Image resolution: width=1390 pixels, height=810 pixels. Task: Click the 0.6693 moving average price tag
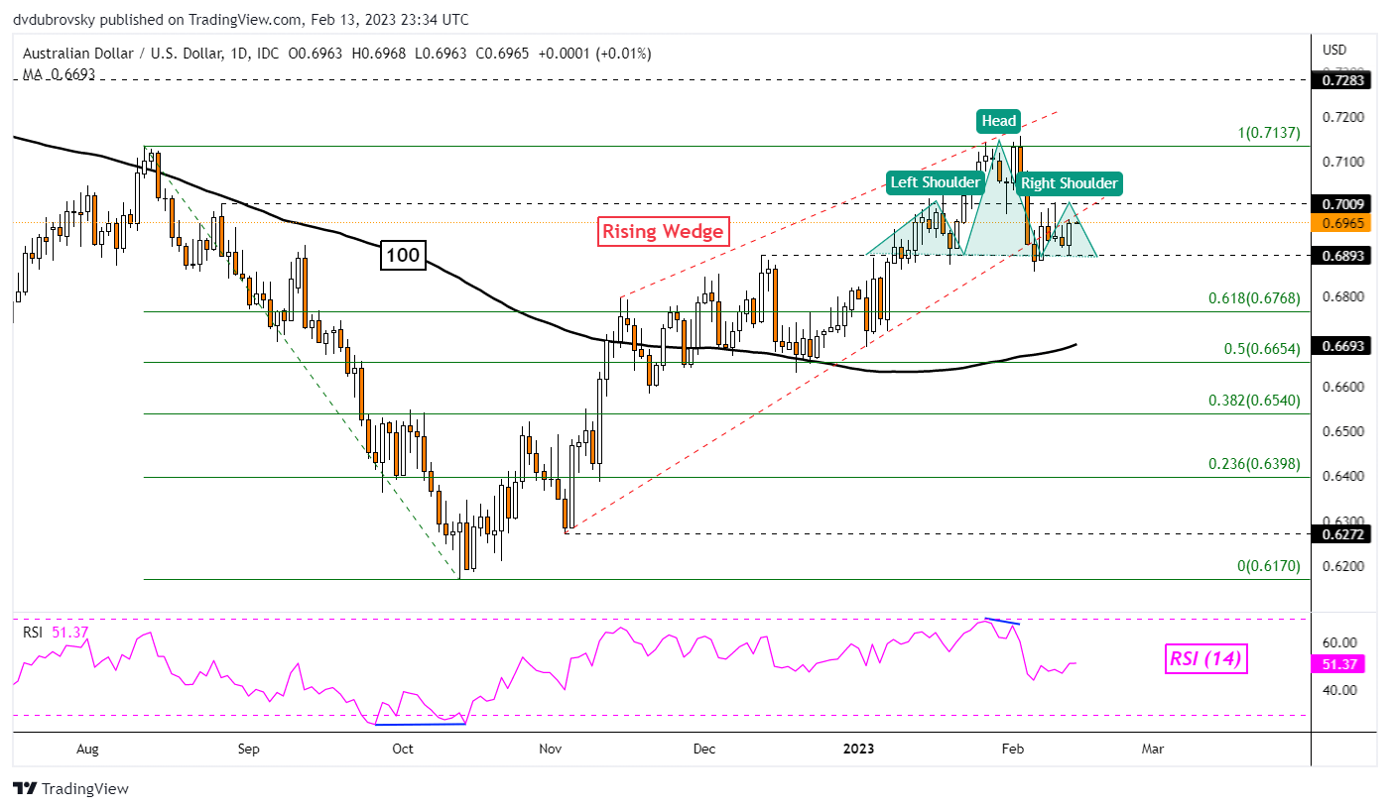coord(1340,346)
